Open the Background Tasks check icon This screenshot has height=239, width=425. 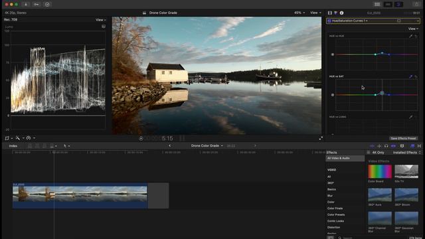47,5
